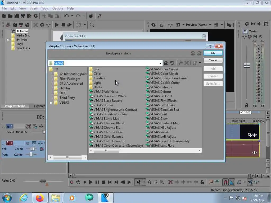
Task: Open the Undo history dropdown arrow
Action: coord(72,16)
